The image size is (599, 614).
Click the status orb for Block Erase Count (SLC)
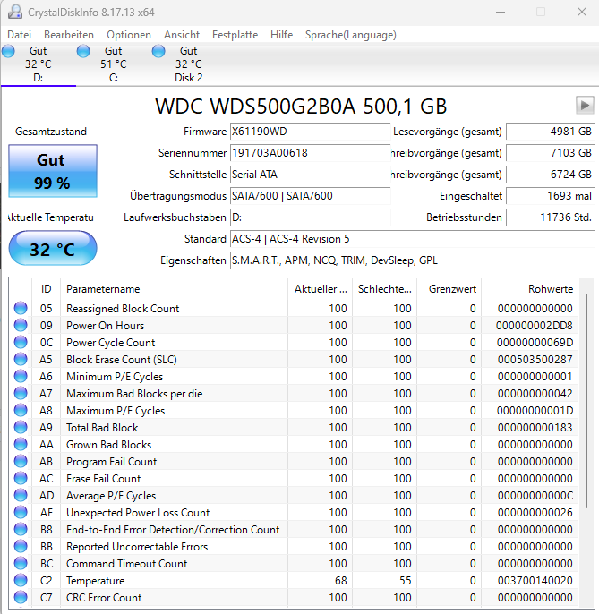[21, 359]
